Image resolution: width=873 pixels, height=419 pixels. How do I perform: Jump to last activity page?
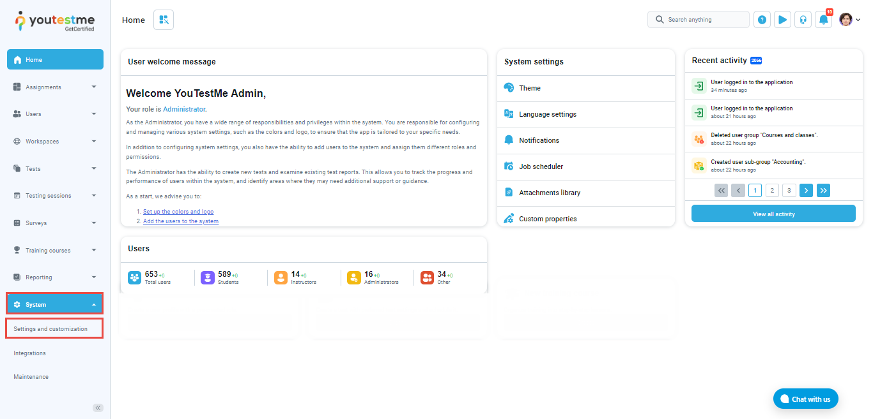pyautogui.click(x=823, y=190)
